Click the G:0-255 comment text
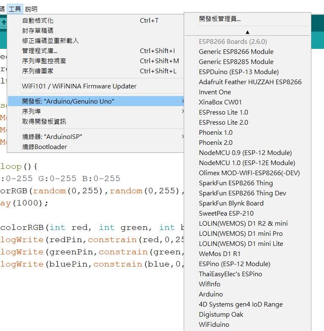The width and height of the screenshot is (324, 331). tap(57, 179)
